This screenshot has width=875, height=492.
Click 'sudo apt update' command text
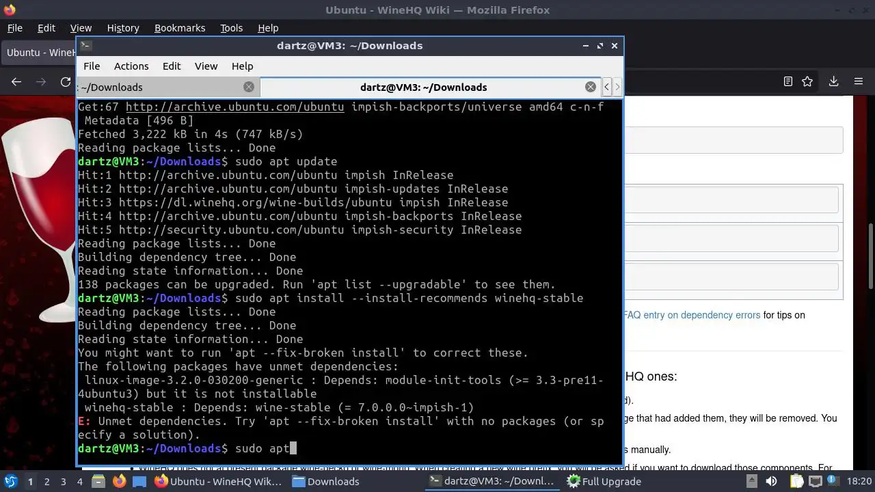point(286,161)
